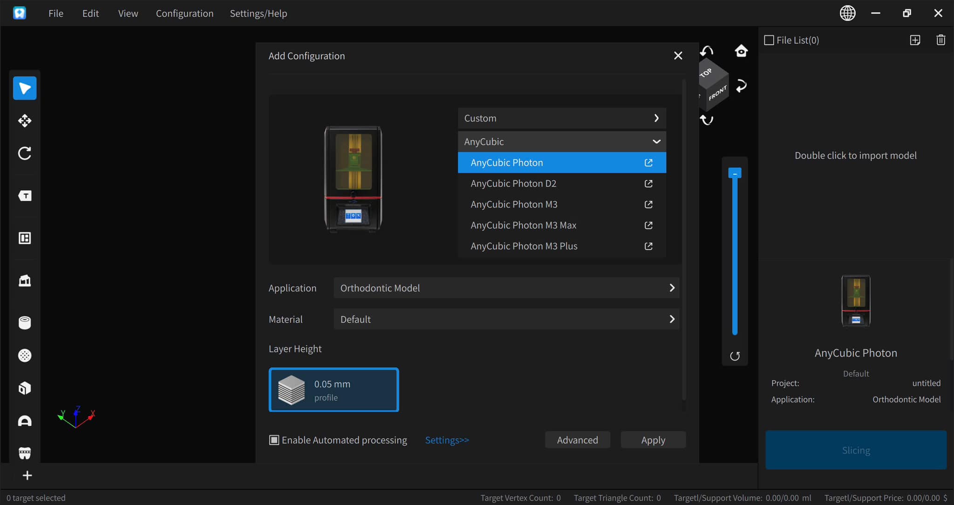Open the layout tool in sidebar
This screenshot has width=954, height=505.
click(x=25, y=238)
